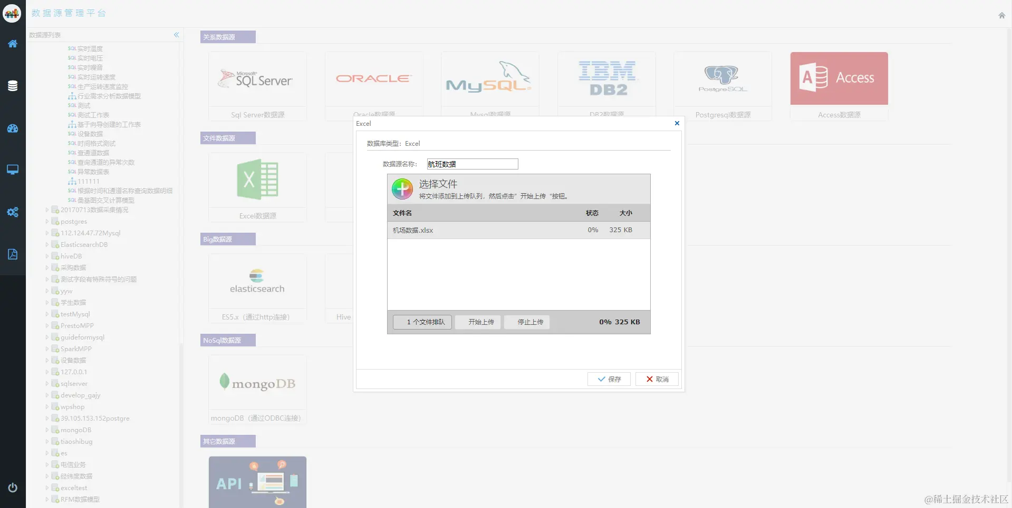Screen dimensions: 1012x508
Task: Open monitor screen icon in sidebar
Action: (13, 170)
